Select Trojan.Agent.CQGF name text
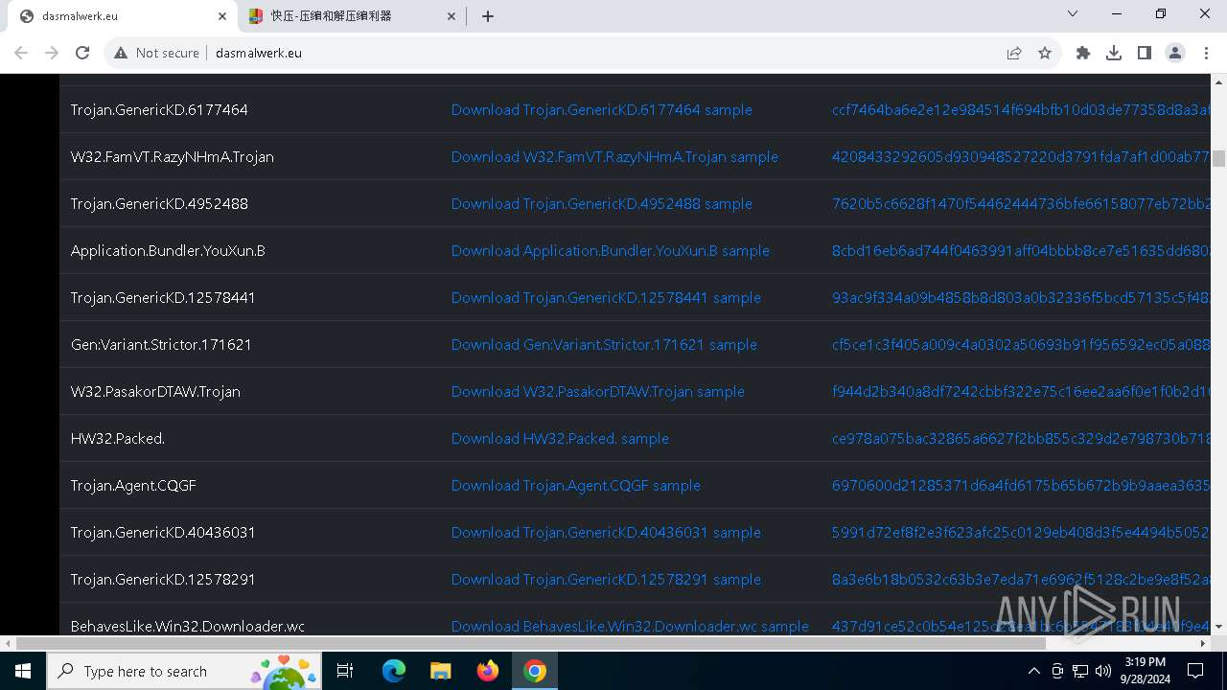Screen dimensions: 1227x690 click(x=133, y=485)
